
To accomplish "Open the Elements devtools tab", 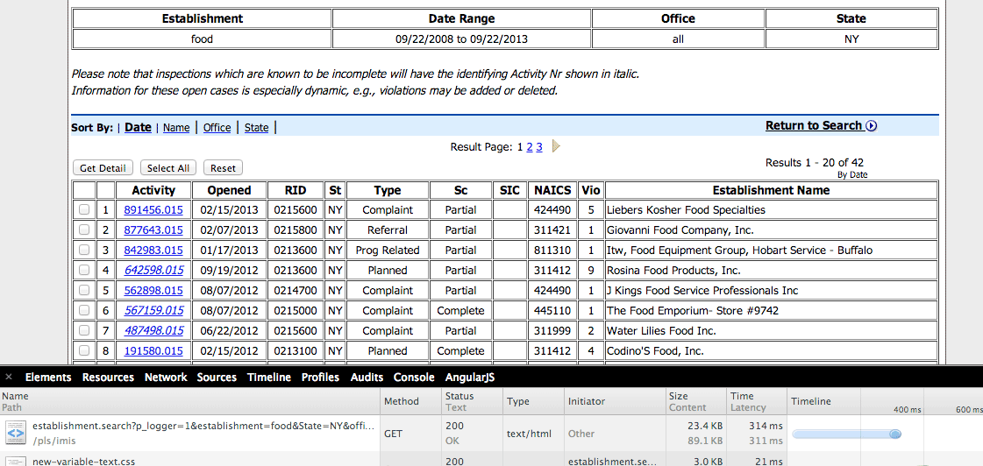I will pos(48,377).
